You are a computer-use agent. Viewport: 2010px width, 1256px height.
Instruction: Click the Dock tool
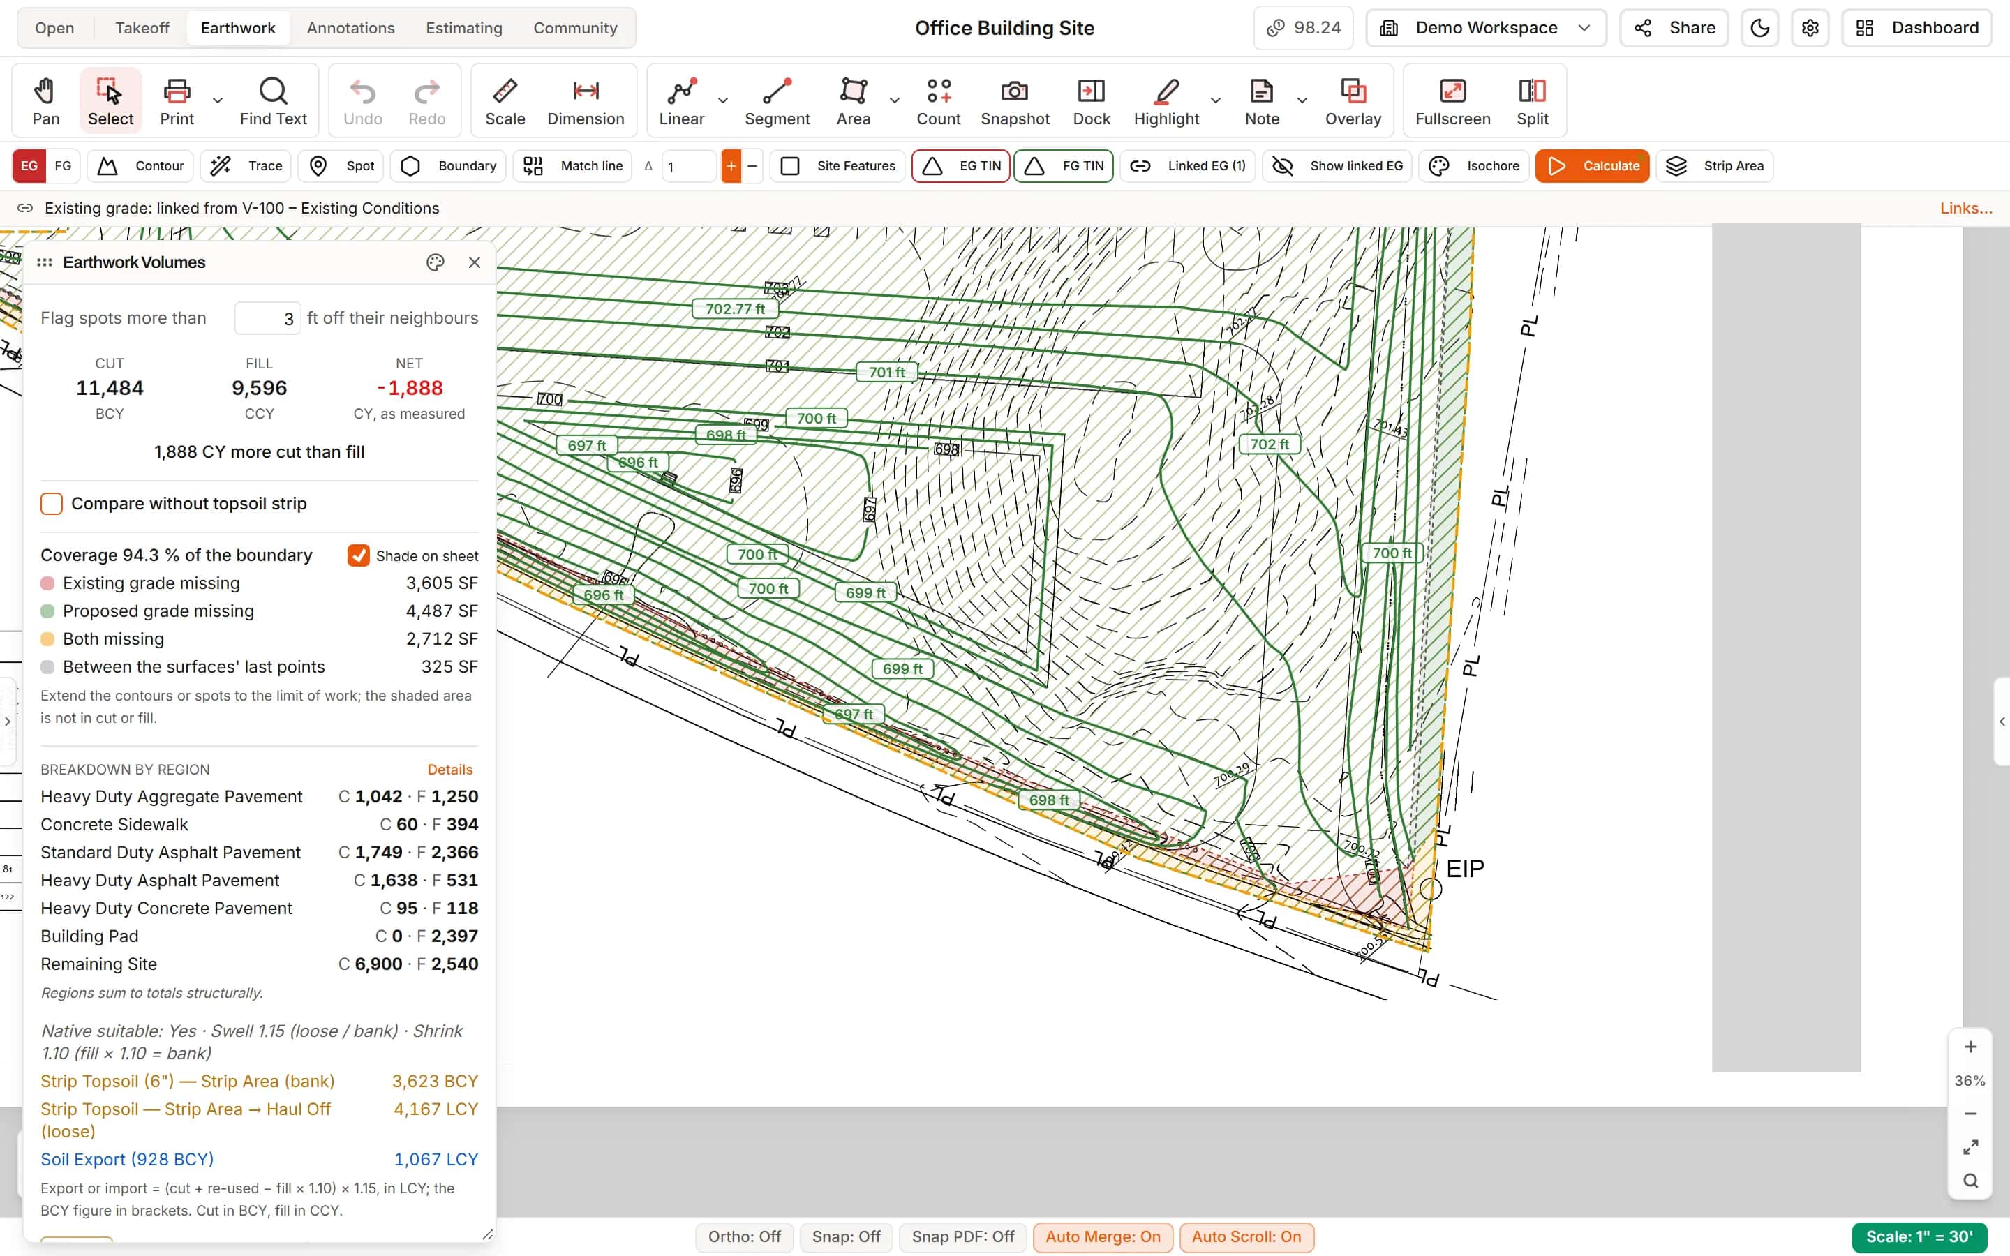click(1092, 100)
